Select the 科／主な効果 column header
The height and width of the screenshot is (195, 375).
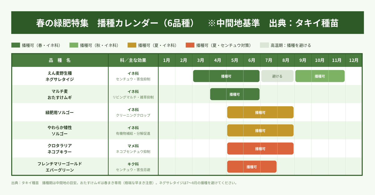(133, 60)
